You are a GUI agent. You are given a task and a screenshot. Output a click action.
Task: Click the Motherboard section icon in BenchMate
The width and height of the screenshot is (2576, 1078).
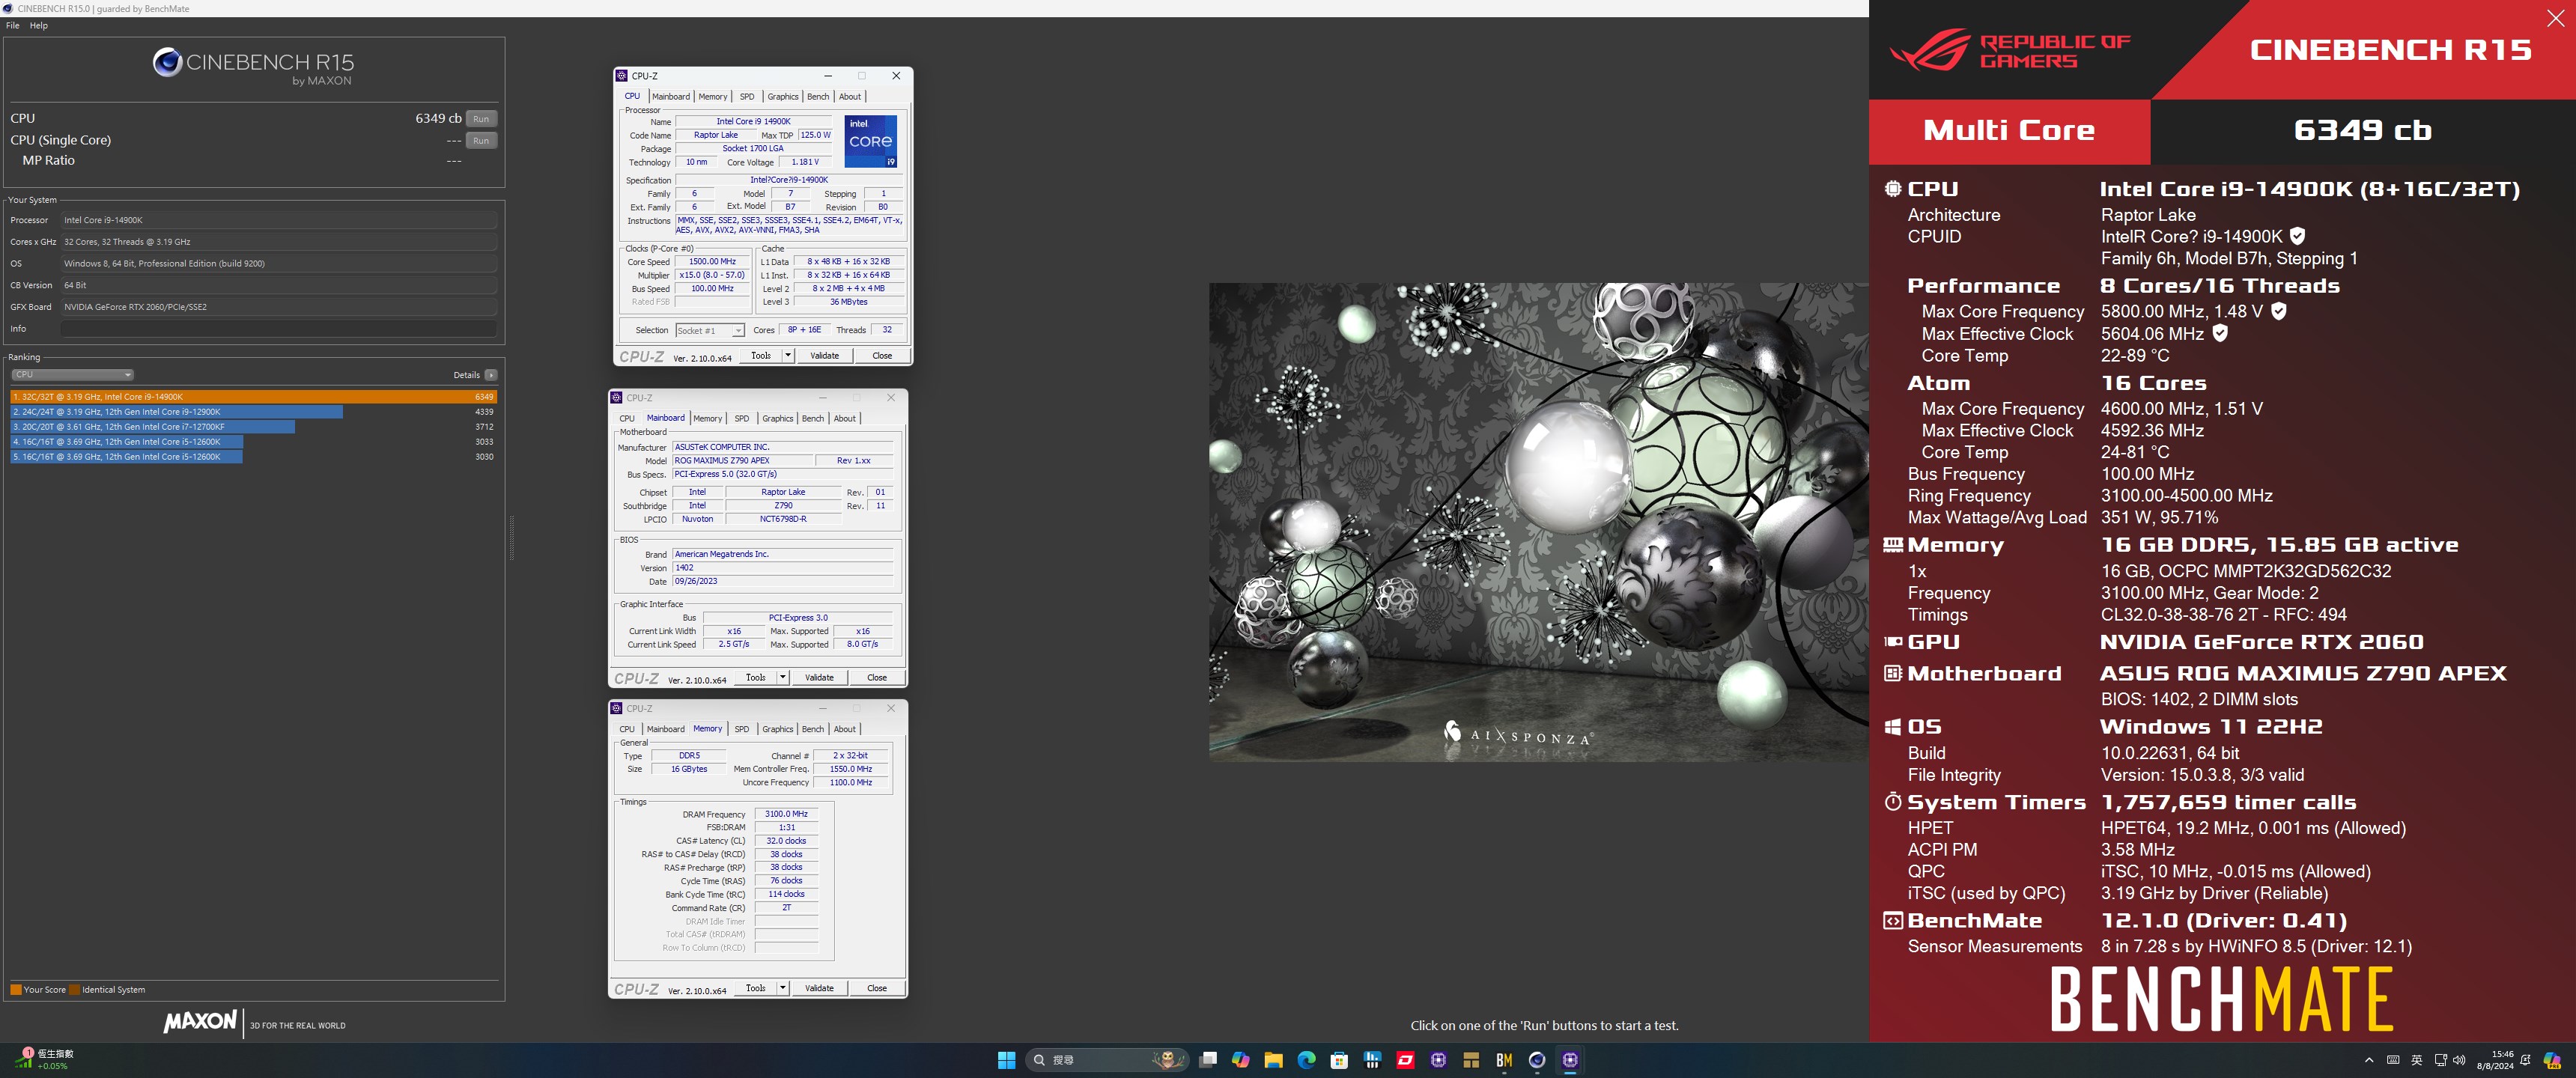1892,673
